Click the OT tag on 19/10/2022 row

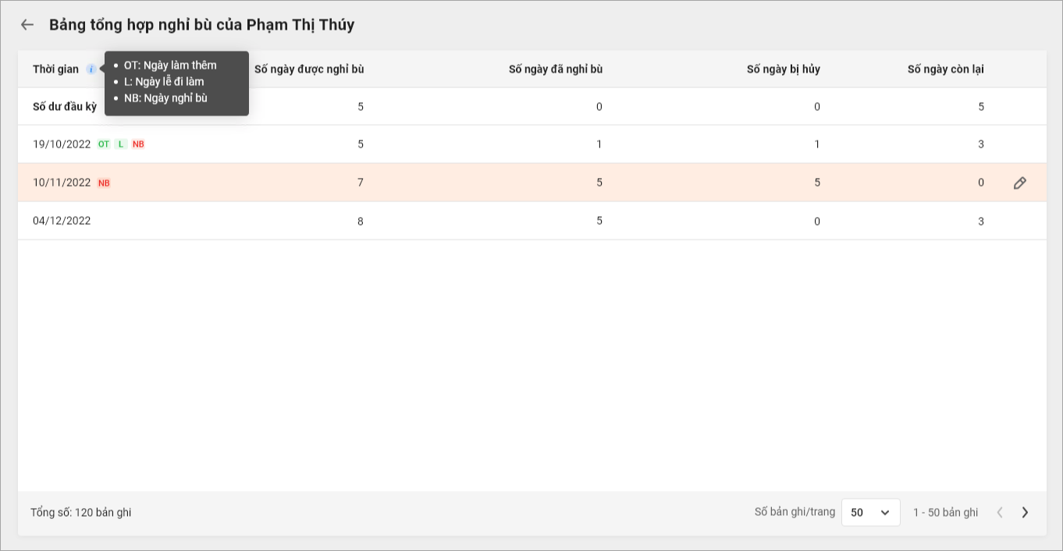coord(104,144)
